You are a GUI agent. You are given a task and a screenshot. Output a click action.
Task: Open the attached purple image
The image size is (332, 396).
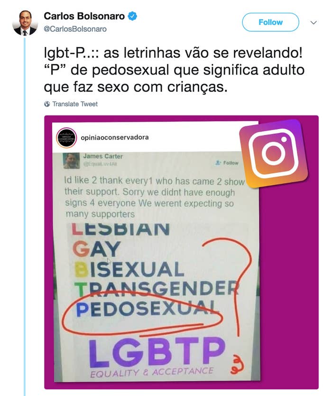click(181, 252)
